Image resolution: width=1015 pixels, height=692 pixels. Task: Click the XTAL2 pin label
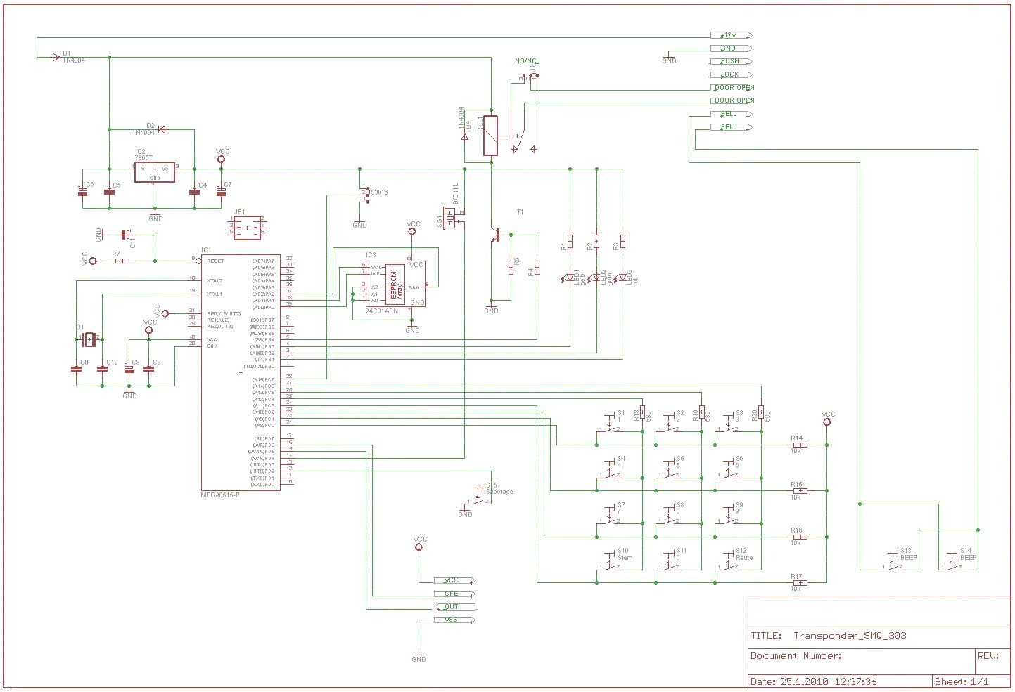pos(215,280)
